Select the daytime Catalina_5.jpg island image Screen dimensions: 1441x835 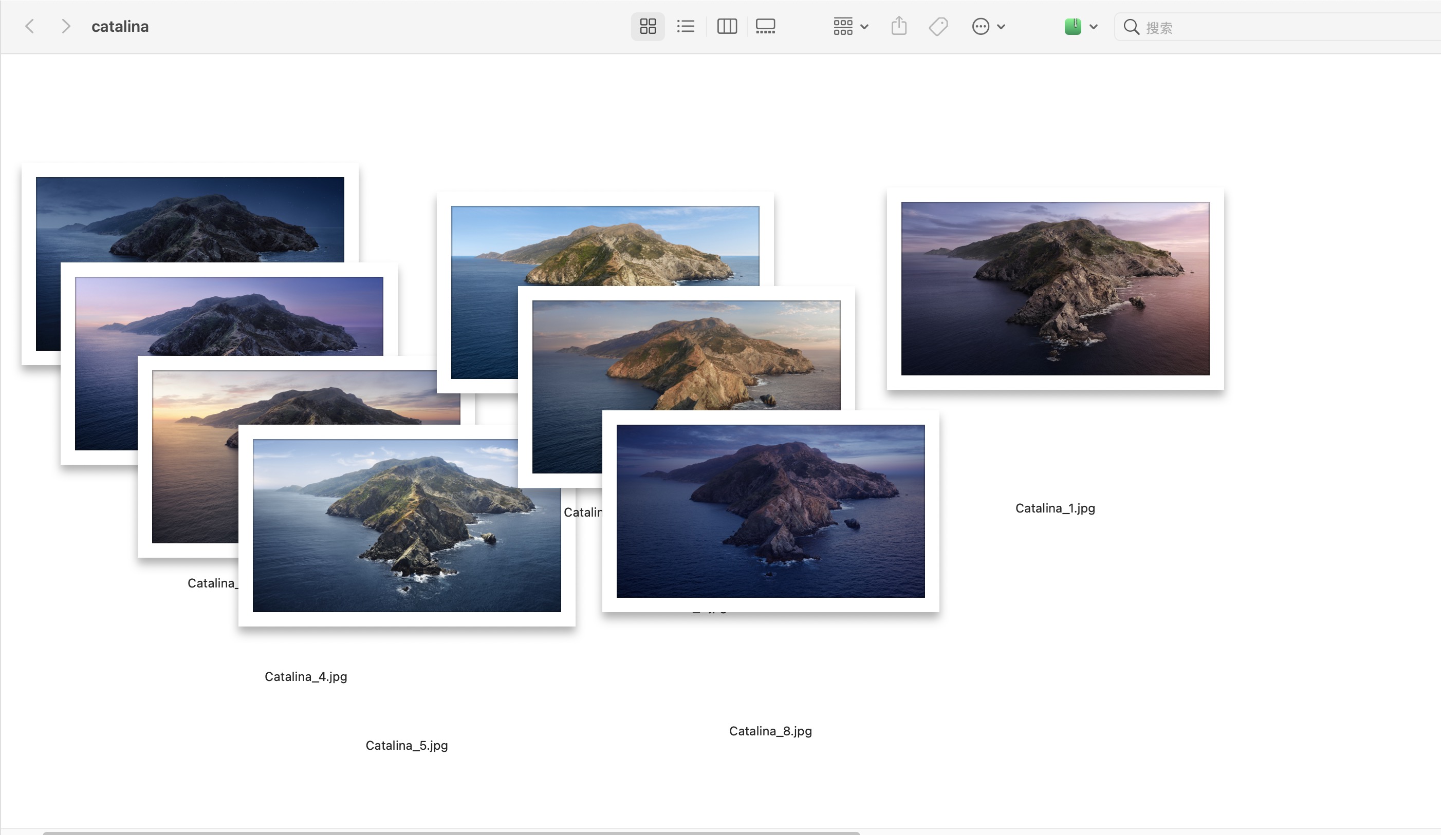tap(407, 525)
